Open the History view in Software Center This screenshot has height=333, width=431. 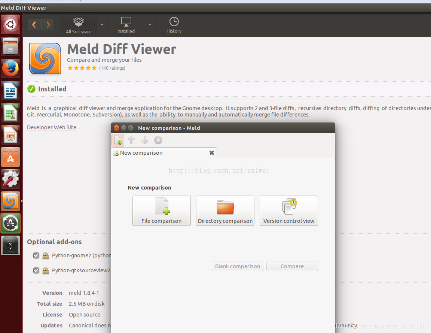click(174, 25)
